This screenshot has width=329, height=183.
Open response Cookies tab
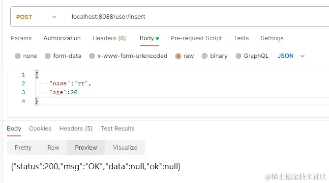pos(40,129)
